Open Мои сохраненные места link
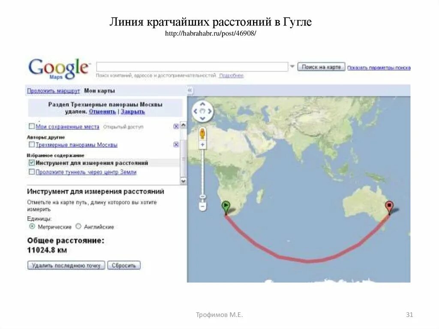439x329 pixels. point(67,127)
